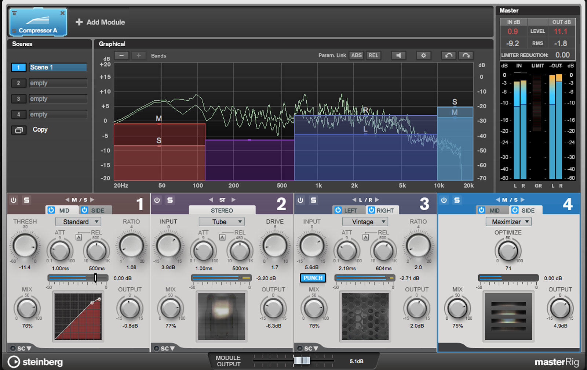Click the band 2 DRIVE knob
This screenshot has width=587, height=370.
274,245
